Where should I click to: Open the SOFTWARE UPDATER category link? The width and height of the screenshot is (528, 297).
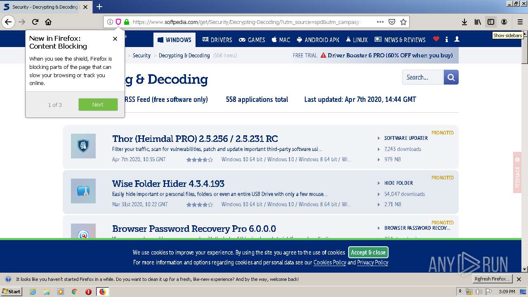point(406,138)
